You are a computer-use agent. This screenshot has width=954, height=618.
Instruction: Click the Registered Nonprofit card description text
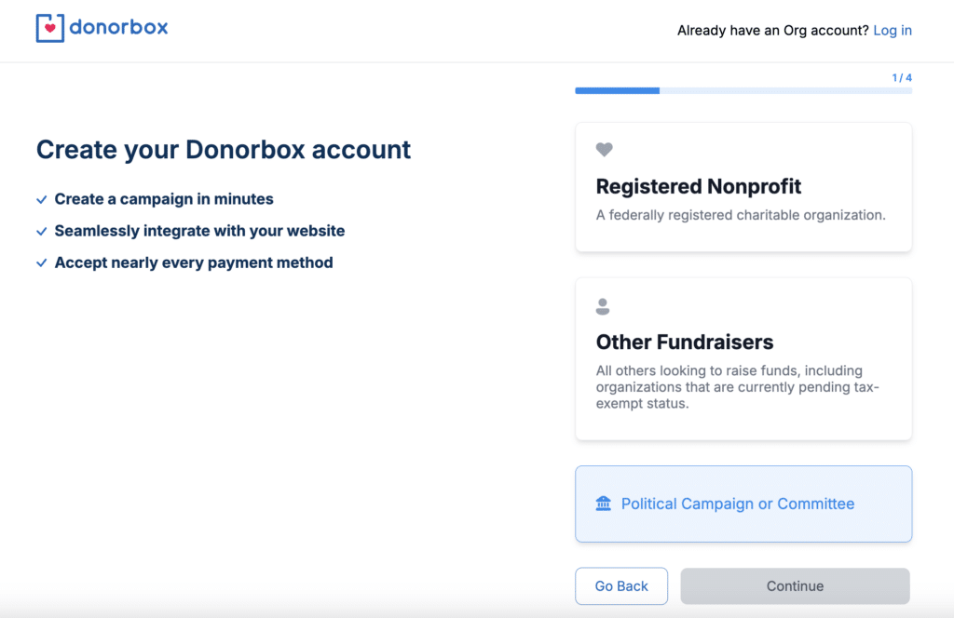point(741,215)
